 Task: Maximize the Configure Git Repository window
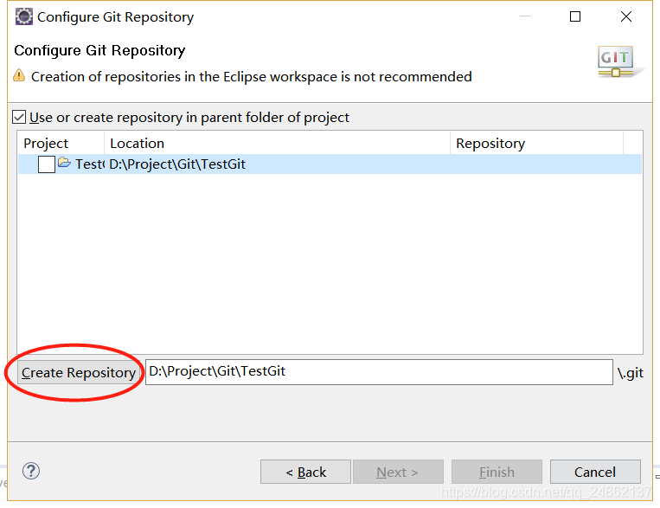coord(575,16)
